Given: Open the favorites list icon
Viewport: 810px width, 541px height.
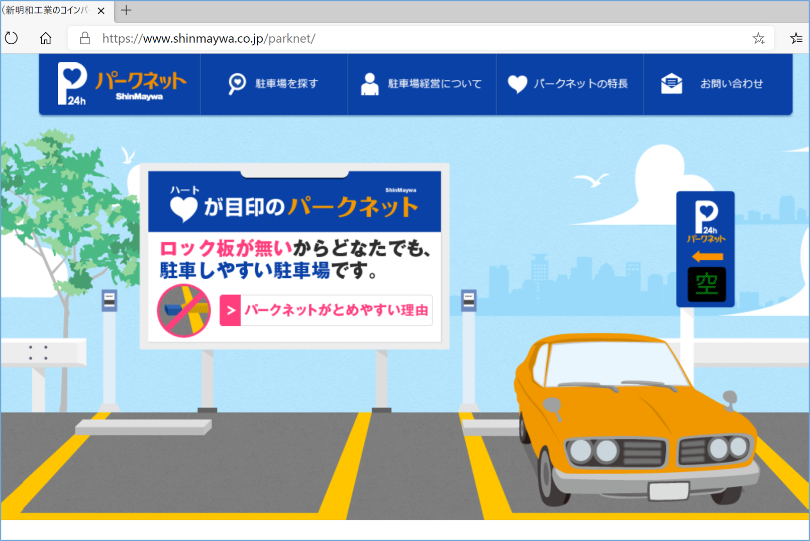Looking at the screenshot, I should click(x=796, y=38).
